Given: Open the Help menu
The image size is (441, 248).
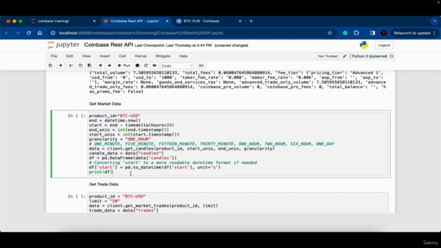Looking at the screenshot, I should [x=183, y=56].
